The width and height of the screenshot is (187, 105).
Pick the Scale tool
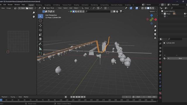40,34
